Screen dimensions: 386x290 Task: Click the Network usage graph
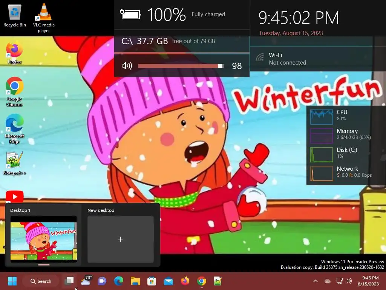(322, 174)
